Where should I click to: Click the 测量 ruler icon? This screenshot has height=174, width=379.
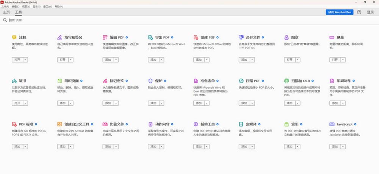[x=332, y=38]
